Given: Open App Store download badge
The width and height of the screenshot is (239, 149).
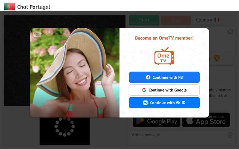Looking at the screenshot, I should pyautogui.click(x=206, y=120).
